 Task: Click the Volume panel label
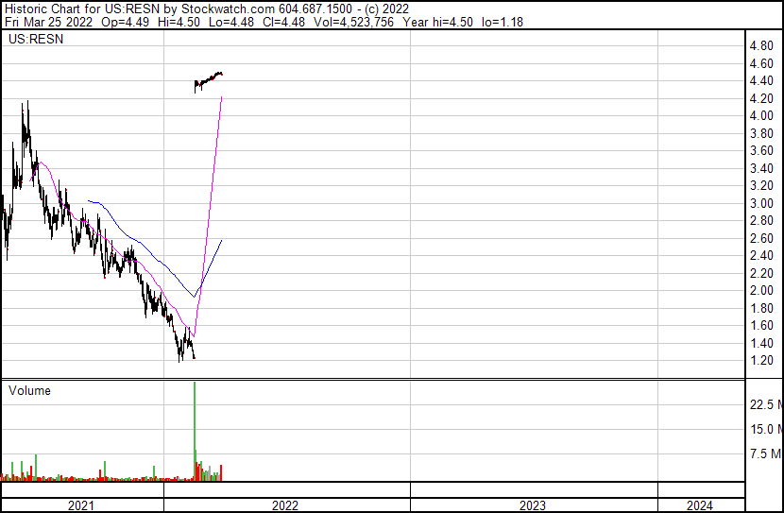29,390
